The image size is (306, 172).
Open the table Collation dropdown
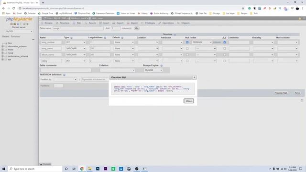(117, 70)
